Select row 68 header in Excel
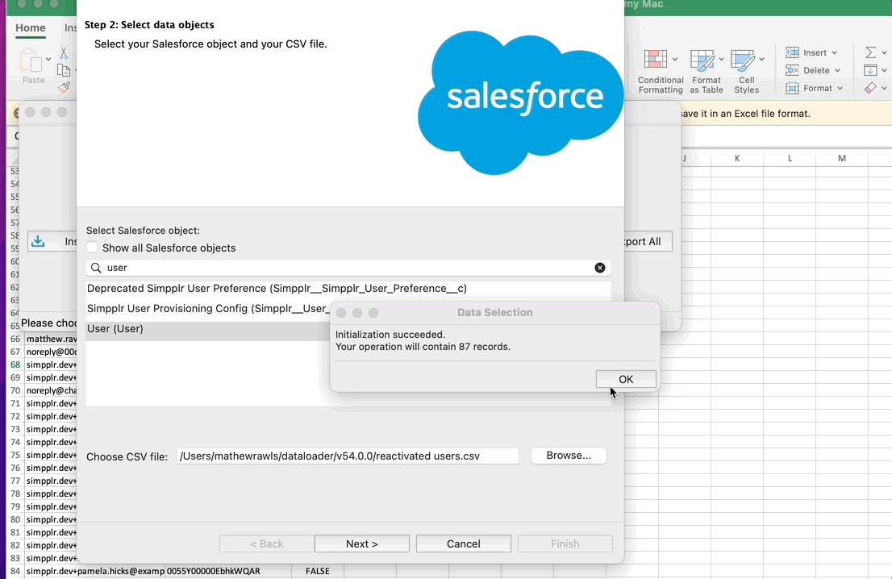The height and width of the screenshot is (579, 892). pos(15,364)
